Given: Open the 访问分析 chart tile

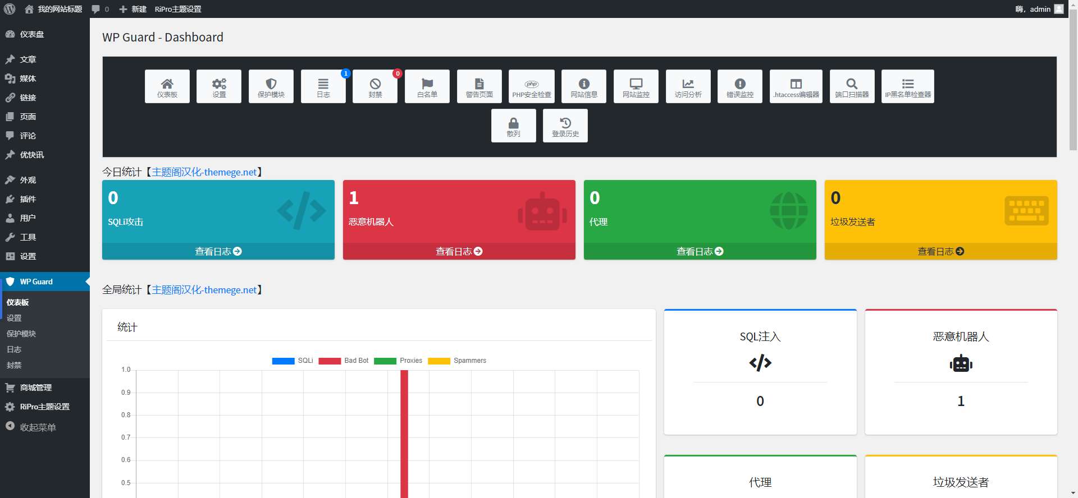Looking at the screenshot, I should (x=688, y=86).
